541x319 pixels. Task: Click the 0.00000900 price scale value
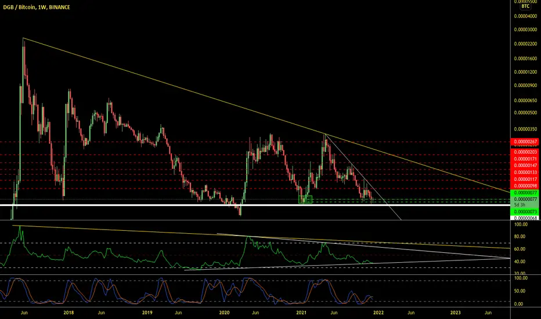525,85
